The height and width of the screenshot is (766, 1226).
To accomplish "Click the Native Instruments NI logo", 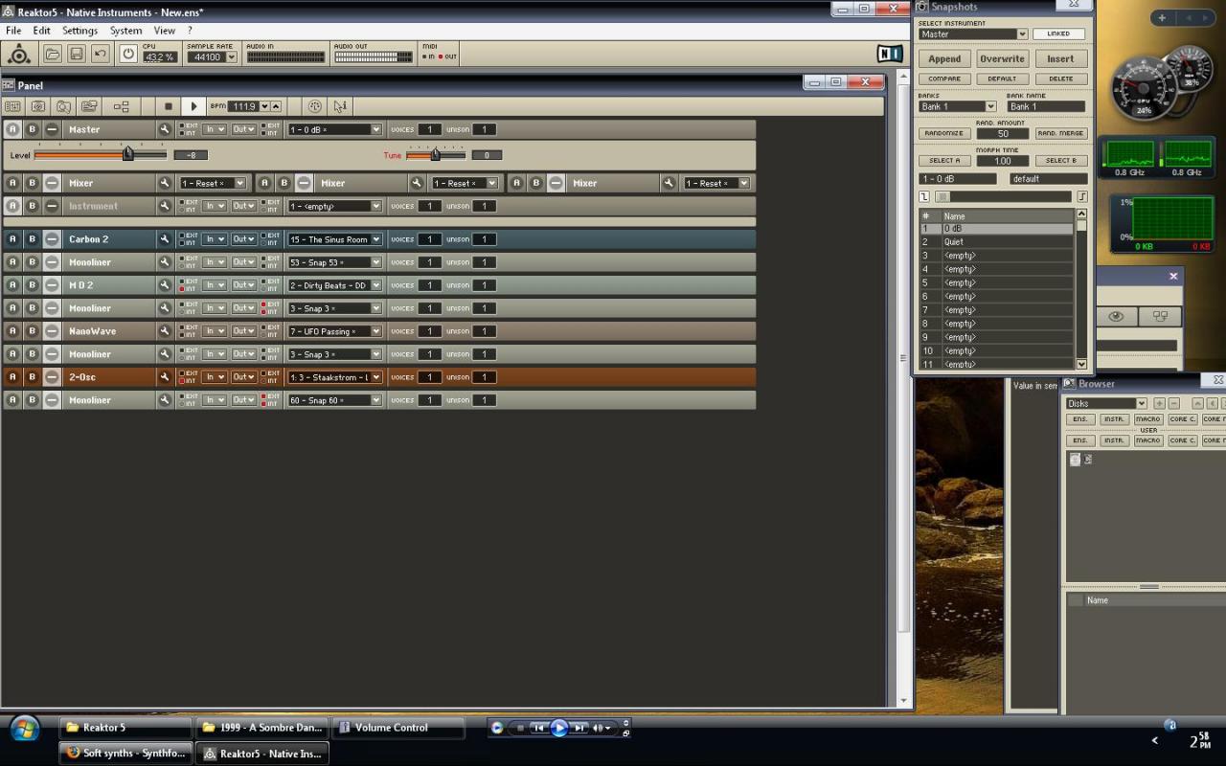I will 891,54.
